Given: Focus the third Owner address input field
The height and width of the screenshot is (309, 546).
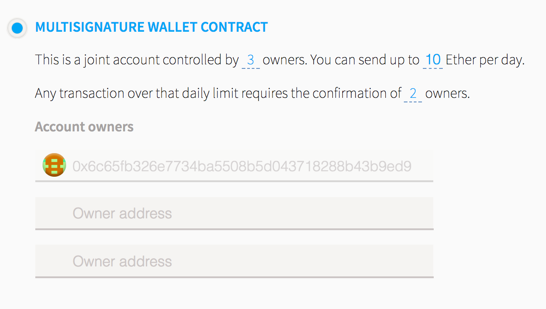Looking at the screenshot, I should [x=234, y=261].
